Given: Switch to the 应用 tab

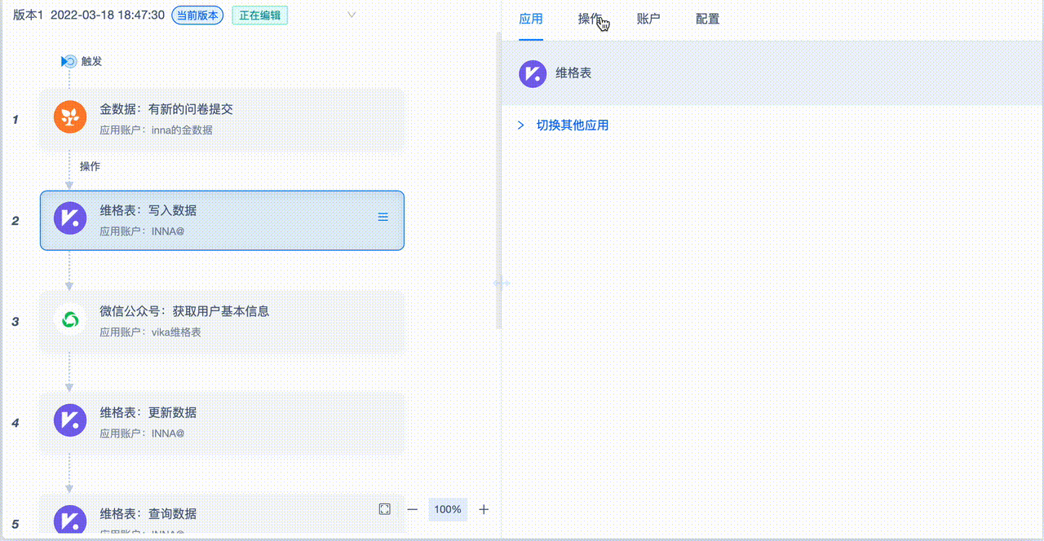Looking at the screenshot, I should pyautogui.click(x=531, y=19).
